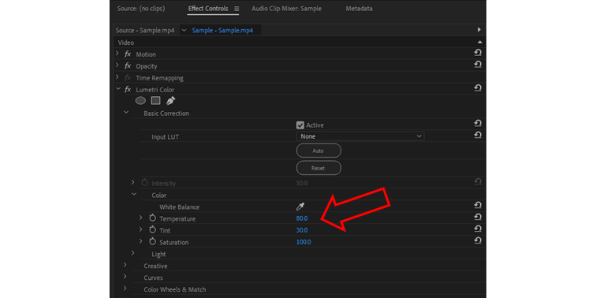Click the White Balance label

tap(180, 207)
